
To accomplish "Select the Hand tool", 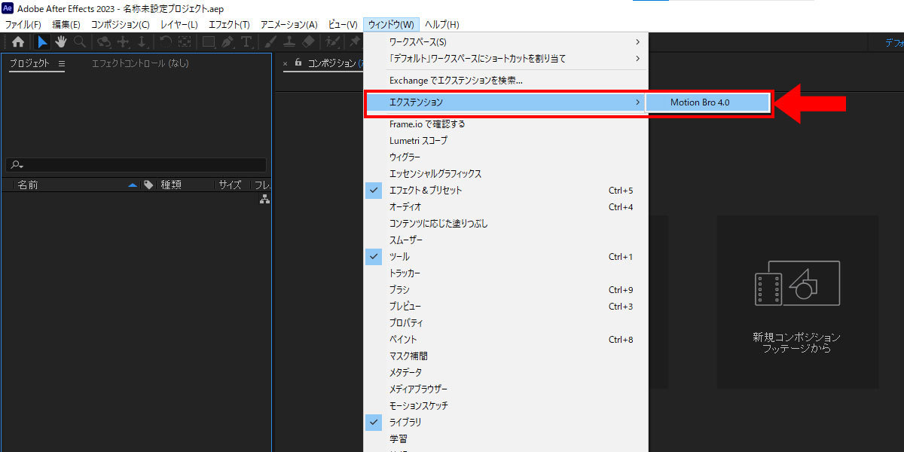I will point(61,42).
